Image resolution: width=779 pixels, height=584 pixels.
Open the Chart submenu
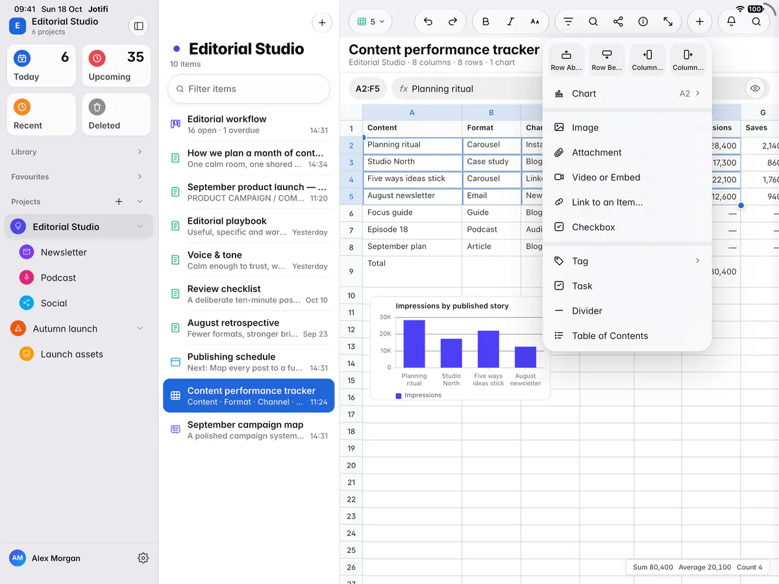pyautogui.click(x=627, y=93)
